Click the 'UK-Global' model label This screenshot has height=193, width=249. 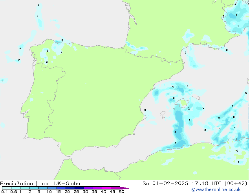(x=68, y=184)
